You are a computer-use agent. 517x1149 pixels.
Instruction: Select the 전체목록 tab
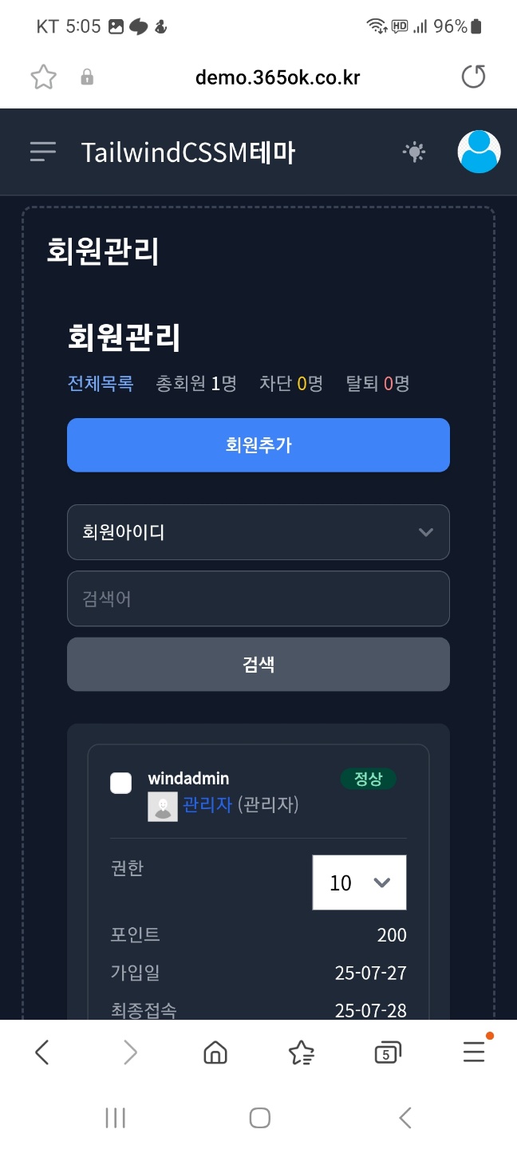pos(101,384)
